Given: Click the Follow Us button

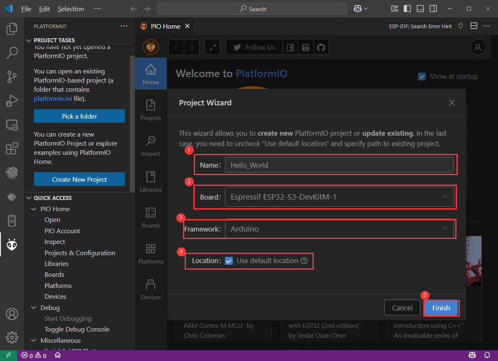Looking at the screenshot, I should coord(254,47).
